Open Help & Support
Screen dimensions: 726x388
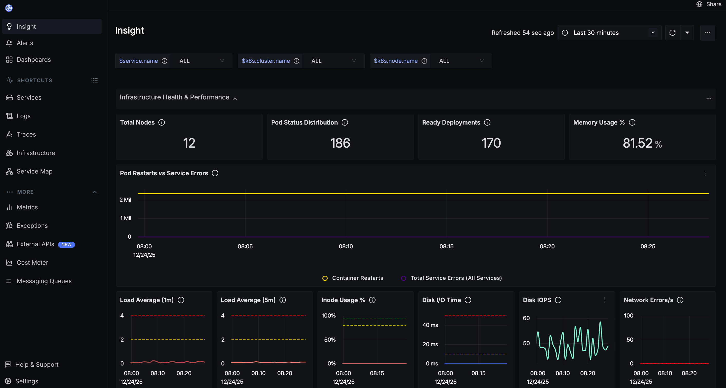coord(37,364)
